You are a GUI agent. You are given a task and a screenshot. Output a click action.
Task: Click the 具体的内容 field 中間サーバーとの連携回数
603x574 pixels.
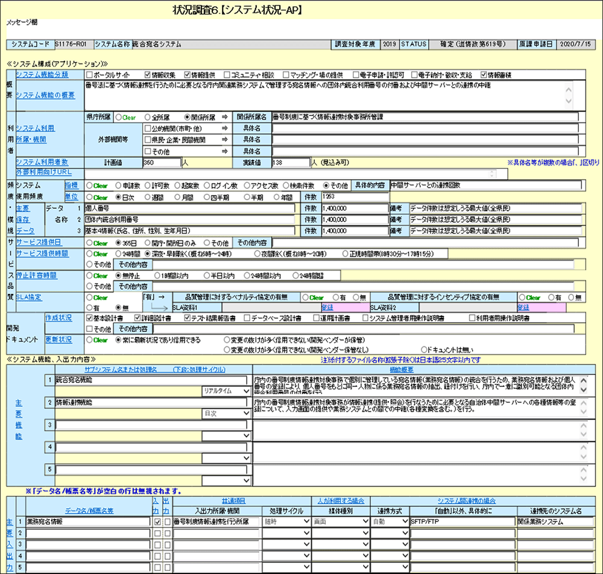pos(486,185)
